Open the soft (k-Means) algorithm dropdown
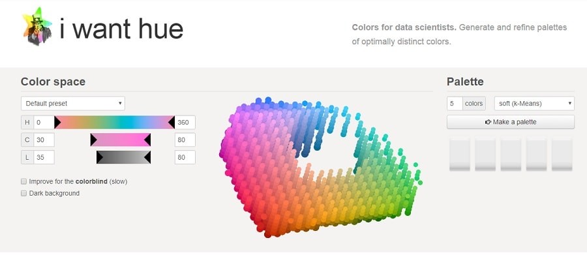Viewport: 587px width, 255px height. tap(534, 103)
